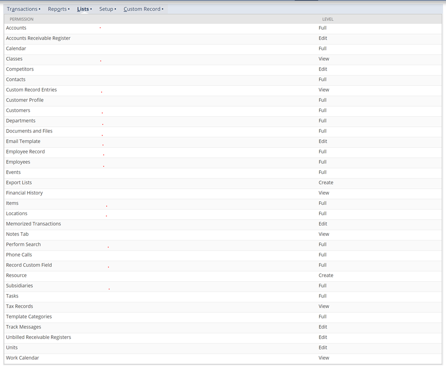
Task: Click the Tax Records permission
Action: pos(20,306)
